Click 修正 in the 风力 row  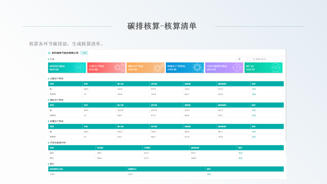[x=241, y=158]
